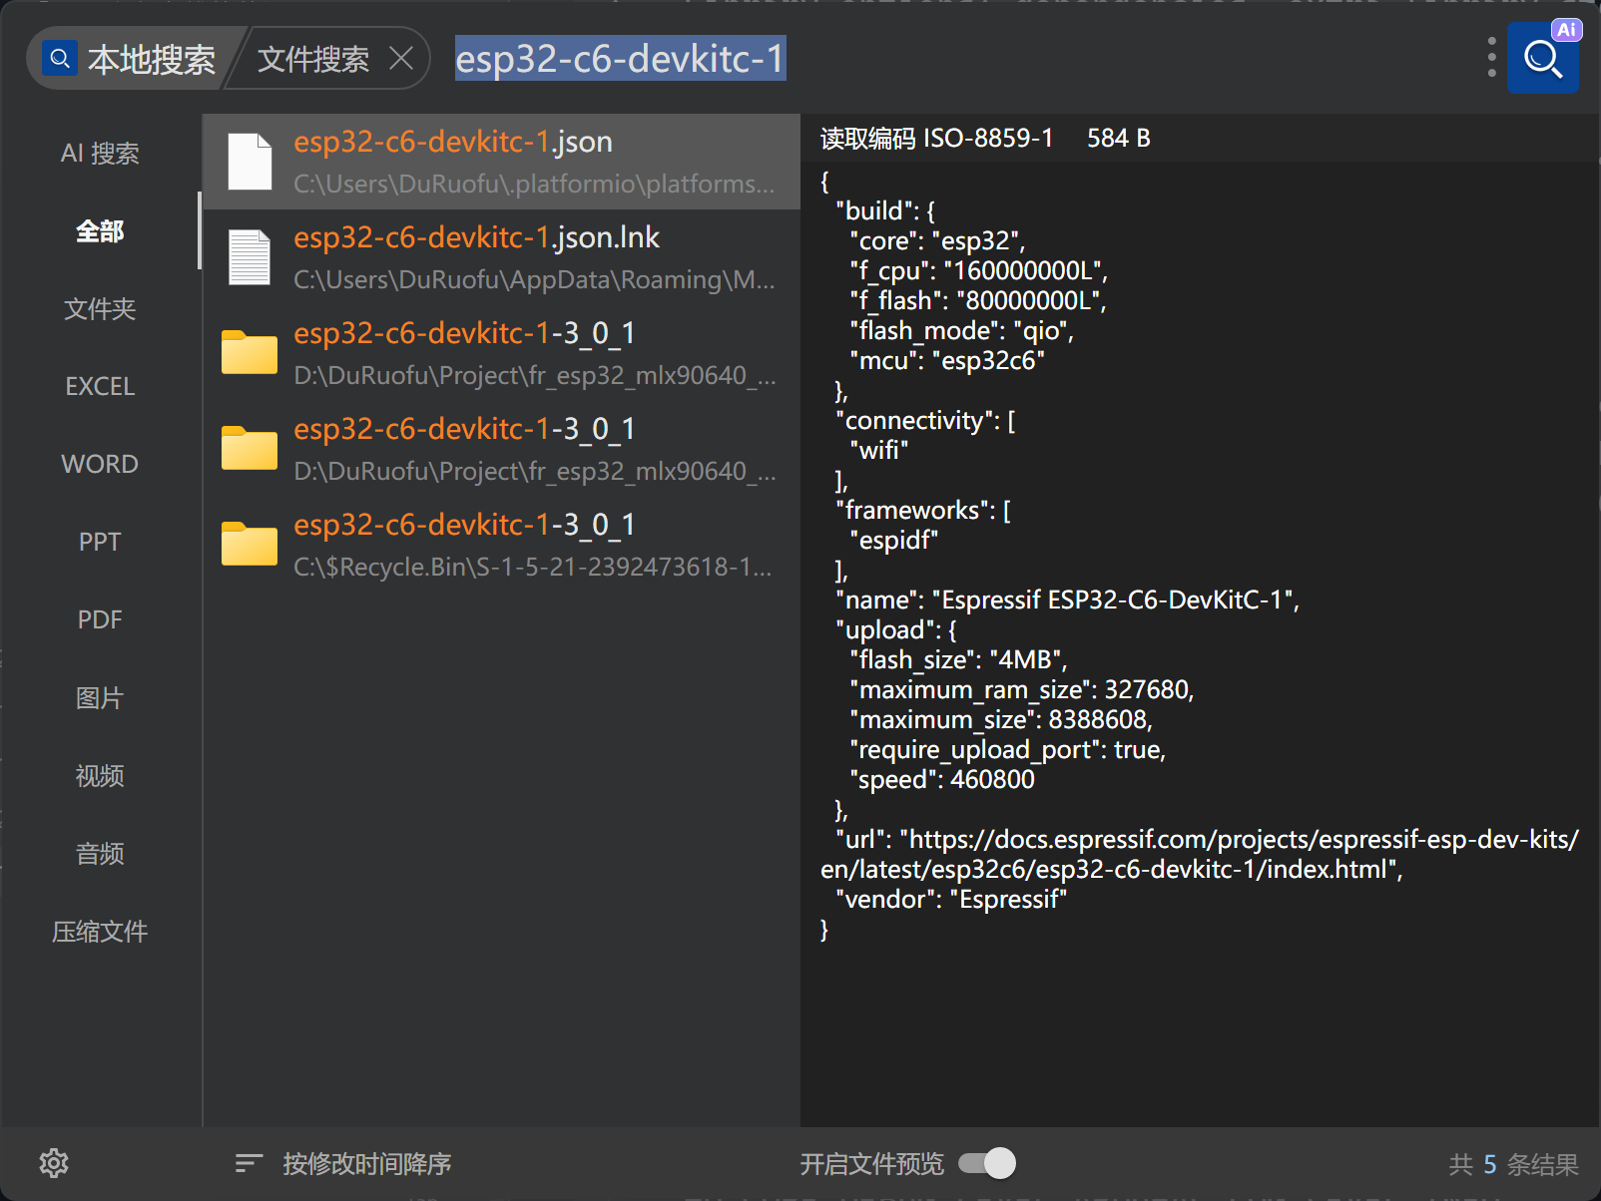Open the three-dot more options menu
Viewport: 1601px width, 1201px height.
[x=1491, y=58]
